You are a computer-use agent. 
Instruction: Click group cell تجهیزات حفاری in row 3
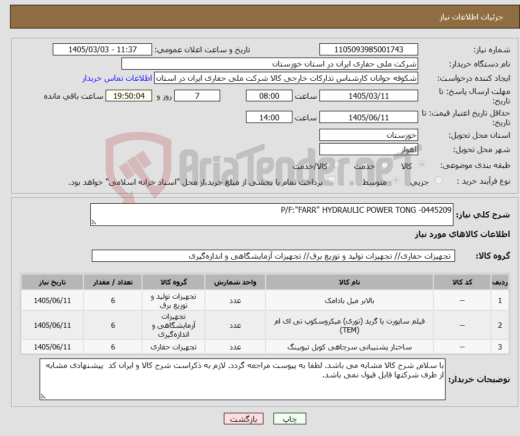point(173,347)
